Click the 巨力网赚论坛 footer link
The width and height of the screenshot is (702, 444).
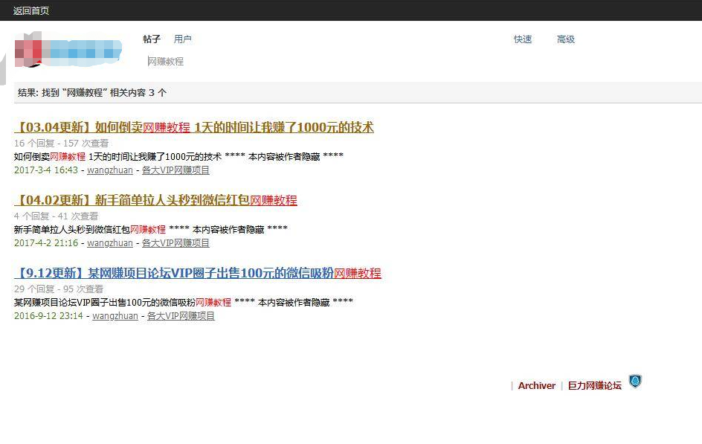[x=594, y=386]
